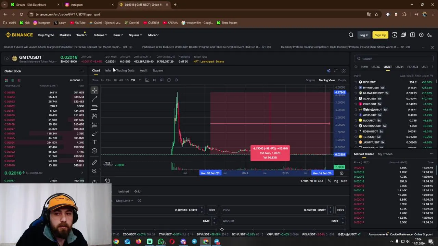This screenshot has height=246, width=438.
Task: Open Binance search magnifier in header
Action: pyautogui.click(x=351, y=35)
